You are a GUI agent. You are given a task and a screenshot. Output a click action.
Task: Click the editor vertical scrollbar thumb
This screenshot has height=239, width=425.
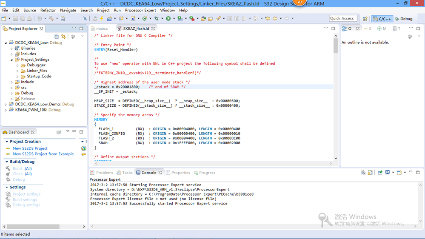point(336,46)
